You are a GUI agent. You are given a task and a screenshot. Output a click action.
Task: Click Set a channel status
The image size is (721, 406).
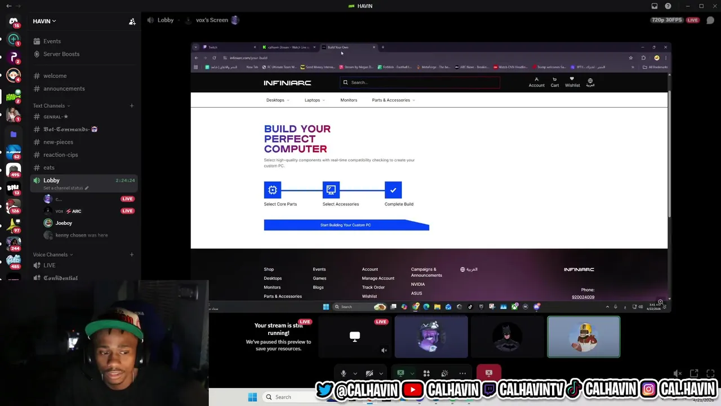[63, 188]
